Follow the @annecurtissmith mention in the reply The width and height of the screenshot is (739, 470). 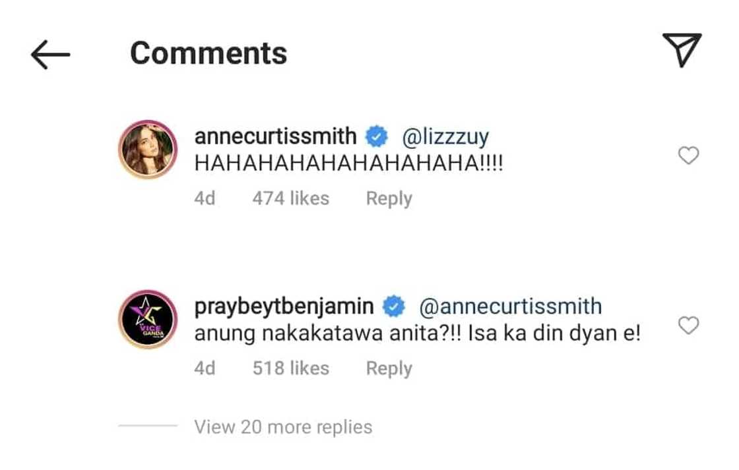510,307
